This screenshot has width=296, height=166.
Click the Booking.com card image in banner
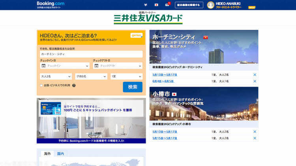click(51, 108)
